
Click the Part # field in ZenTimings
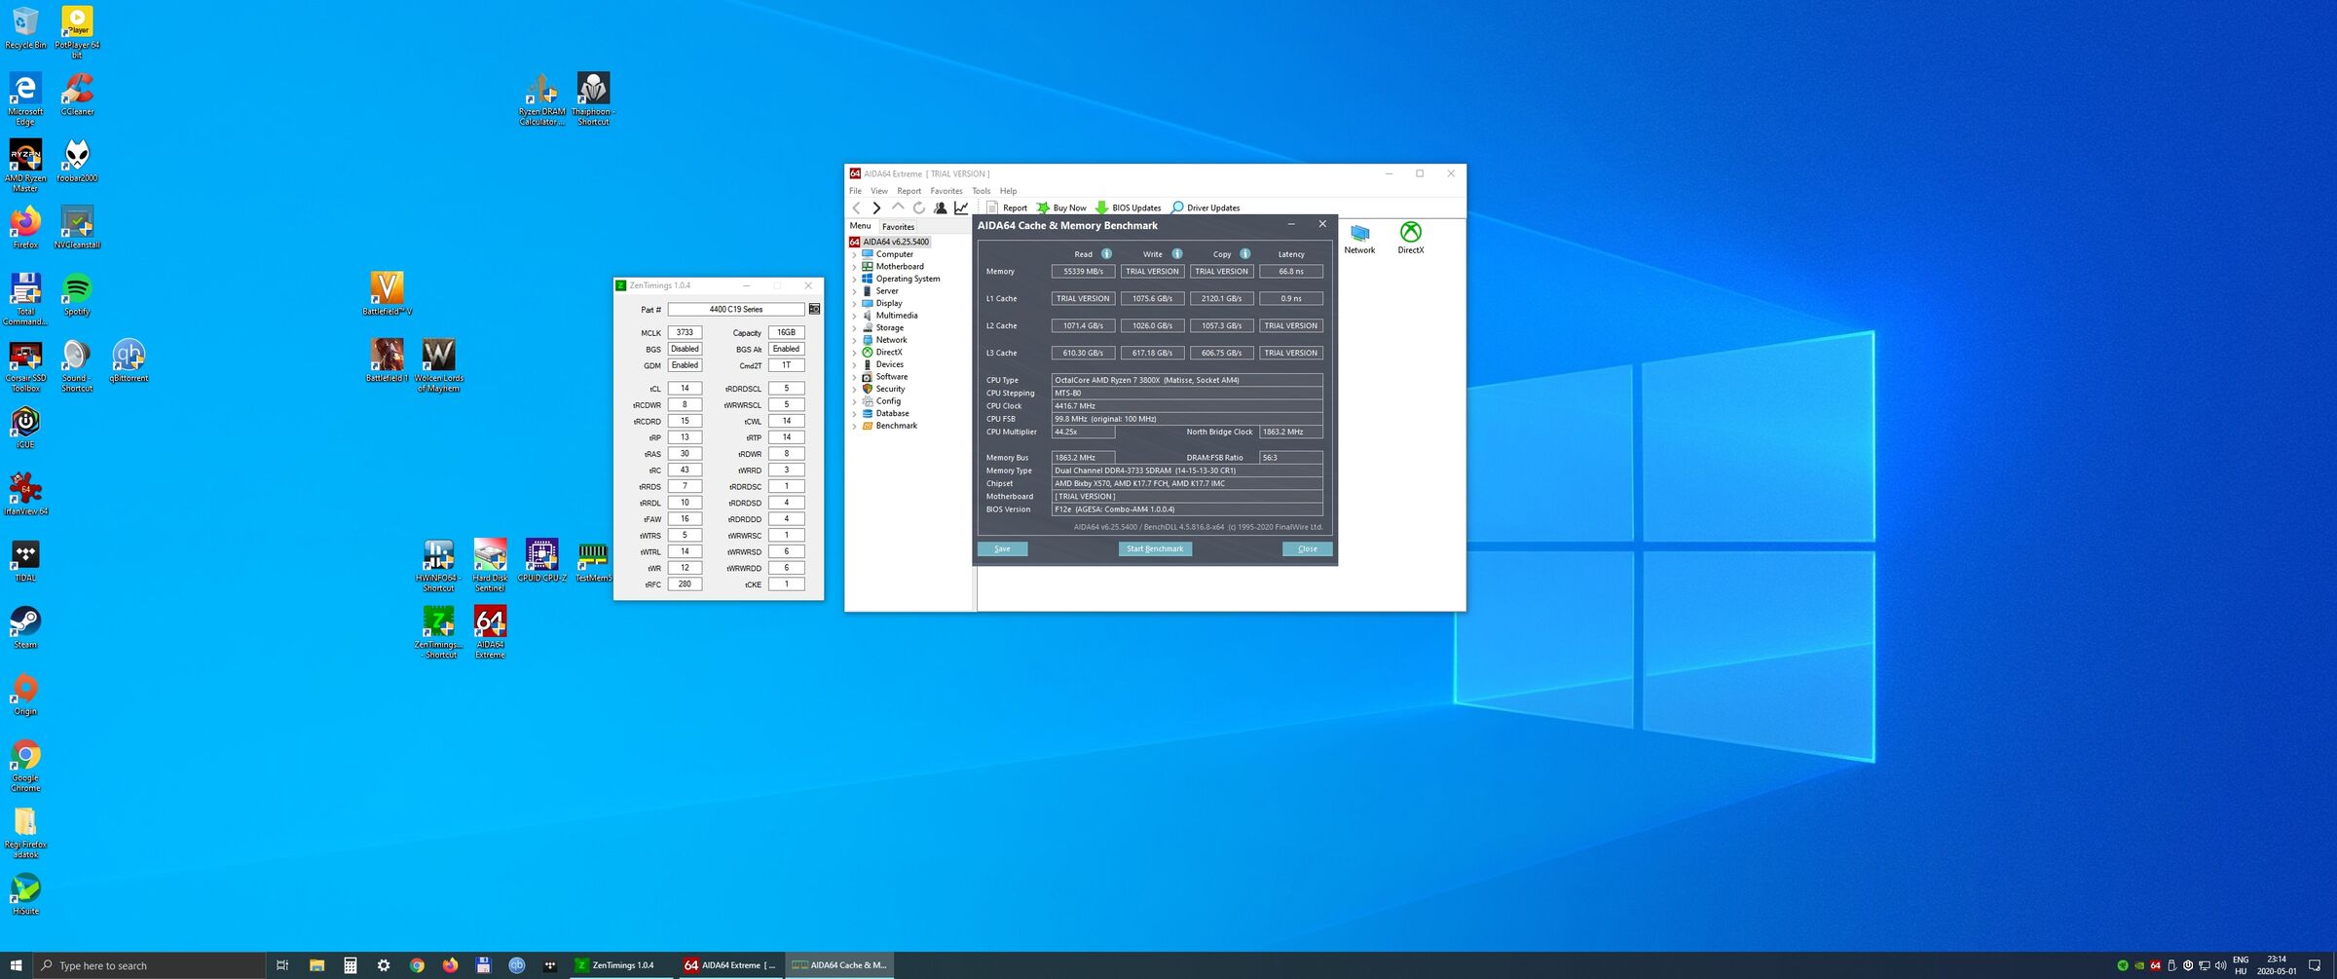point(736,309)
